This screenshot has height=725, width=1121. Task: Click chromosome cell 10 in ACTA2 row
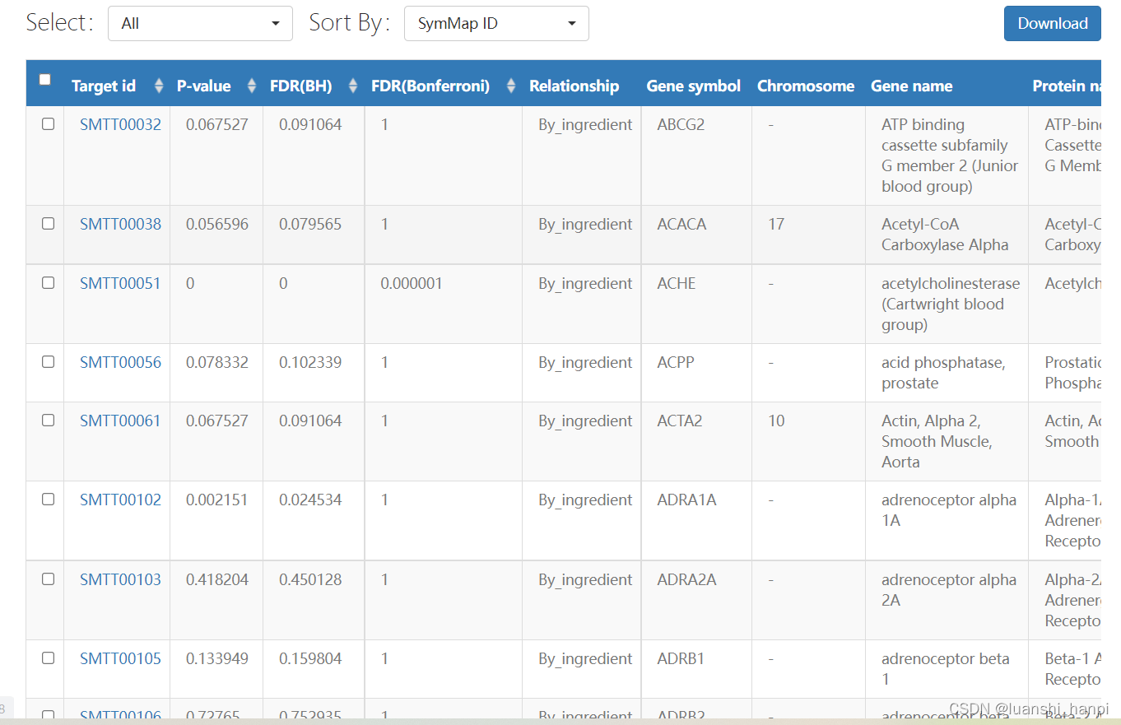tap(776, 421)
